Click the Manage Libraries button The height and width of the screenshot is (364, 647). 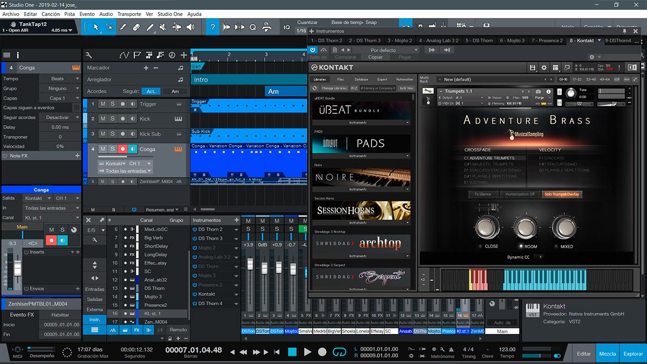(334, 88)
